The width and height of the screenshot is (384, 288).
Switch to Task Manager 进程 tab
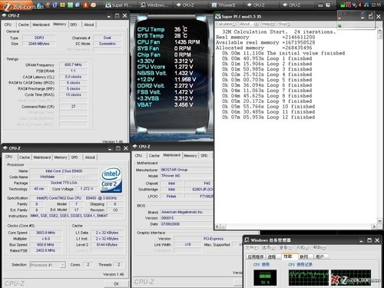click(x=272, y=257)
